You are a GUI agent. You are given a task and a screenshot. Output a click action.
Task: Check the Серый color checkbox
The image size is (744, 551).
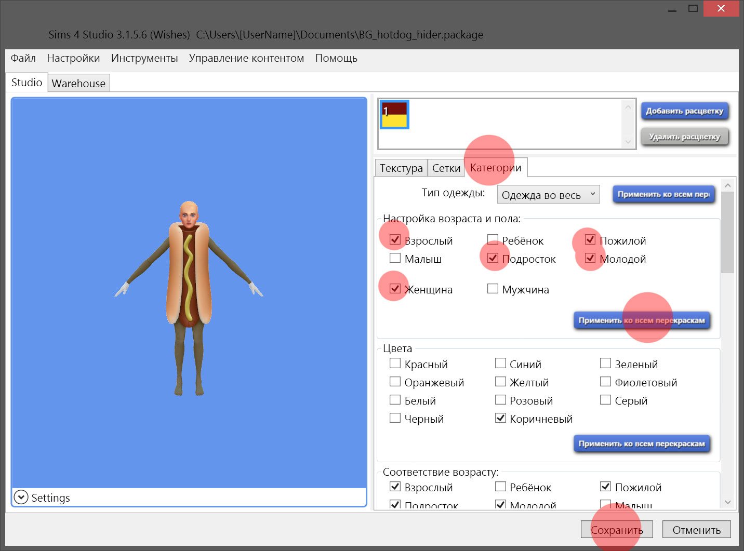(605, 399)
